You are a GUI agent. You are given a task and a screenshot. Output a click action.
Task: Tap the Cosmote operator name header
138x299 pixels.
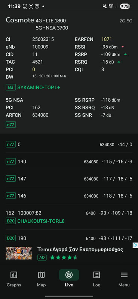(20, 20)
